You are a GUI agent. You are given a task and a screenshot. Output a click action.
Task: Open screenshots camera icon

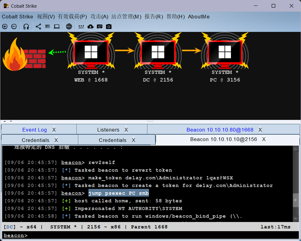109,27
